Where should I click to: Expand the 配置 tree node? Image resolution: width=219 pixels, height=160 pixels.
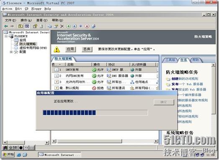point(11,52)
